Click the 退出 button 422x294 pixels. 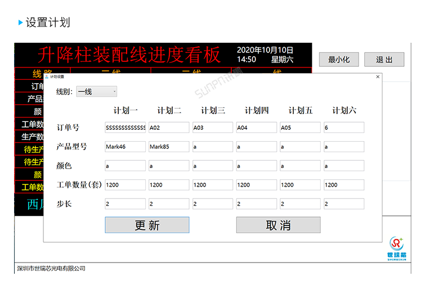click(x=384, y=60)
